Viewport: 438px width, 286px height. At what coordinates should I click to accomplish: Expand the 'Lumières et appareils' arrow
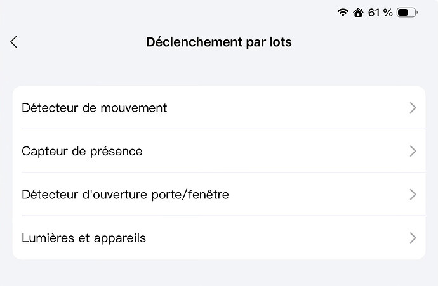pyautogui.click(x=413, y=238)
